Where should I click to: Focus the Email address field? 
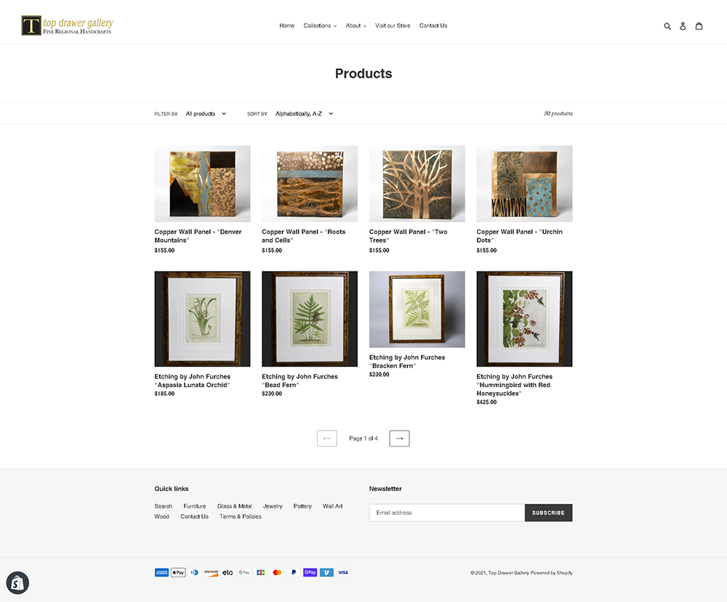(447, 513)
